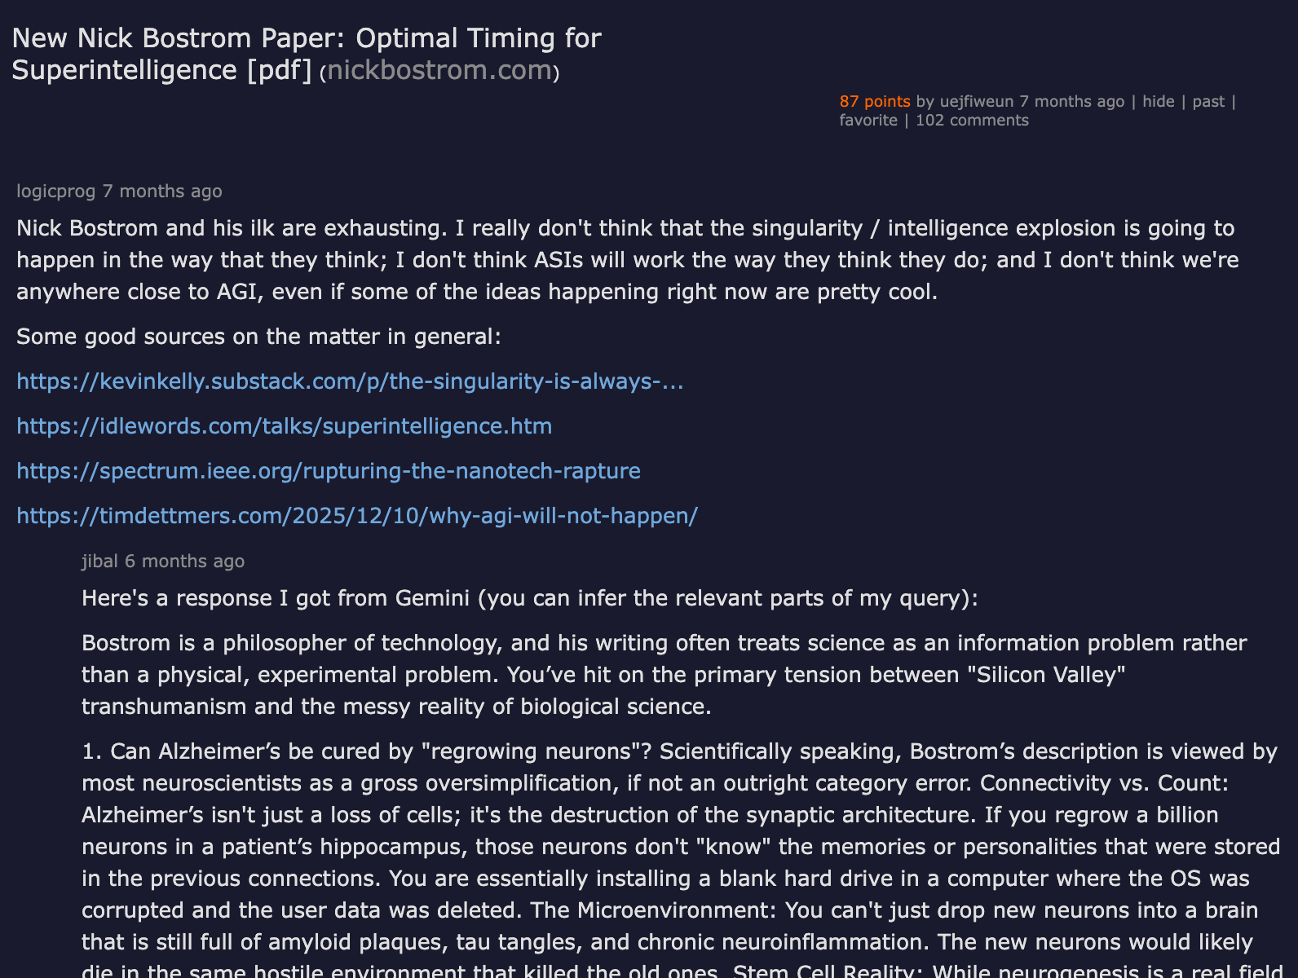The width and height of the screenshot is (1298, 978).
Task: Click logicprog's comment timestamp
Action: coord(162,191)
